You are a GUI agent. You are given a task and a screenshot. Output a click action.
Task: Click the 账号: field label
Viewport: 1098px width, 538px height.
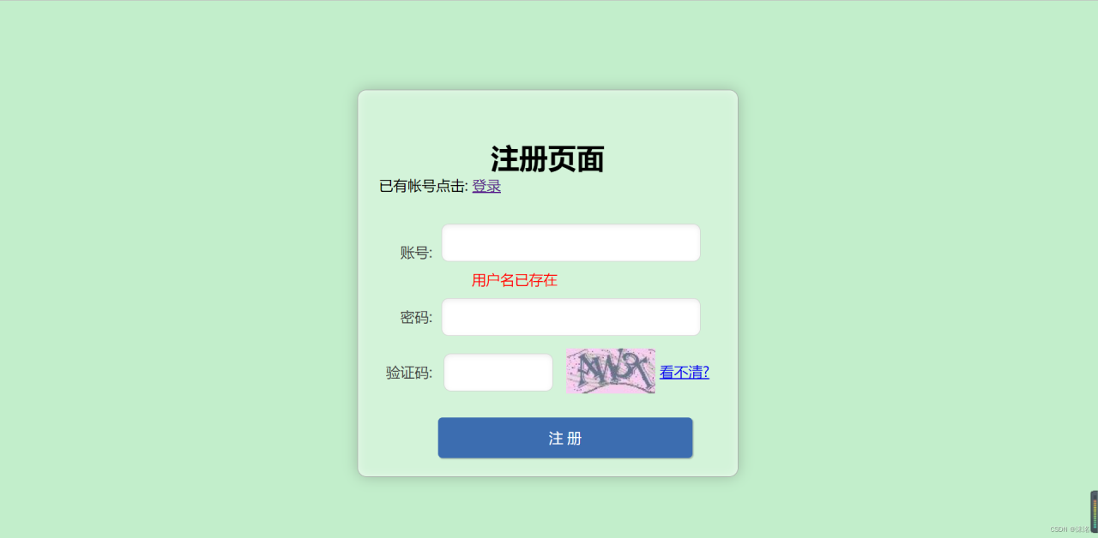pyautogui.click(x=416, y=253)
